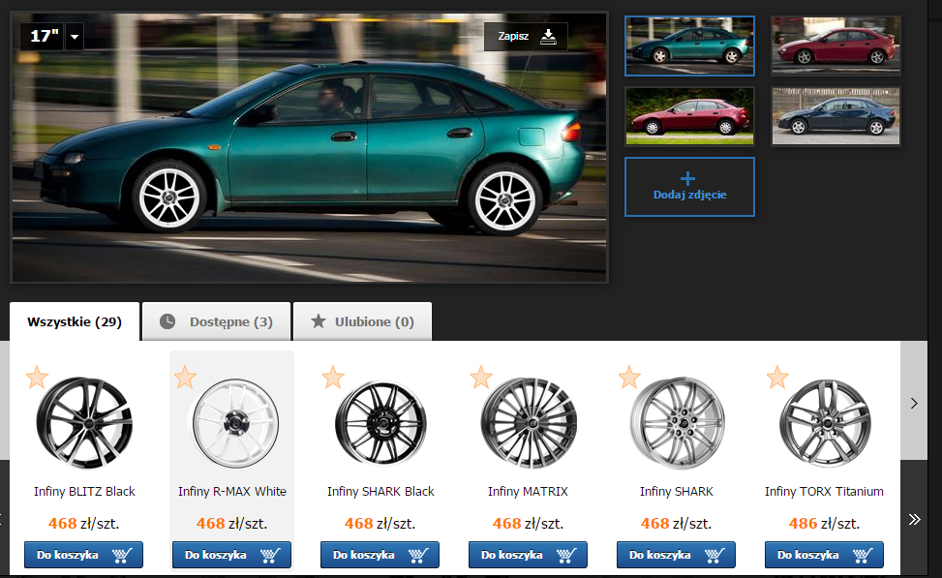Screen dimensions: 942x578
Task: Click Do koszyka under Infiny TORX Titanium
Action: coord(824,555)
